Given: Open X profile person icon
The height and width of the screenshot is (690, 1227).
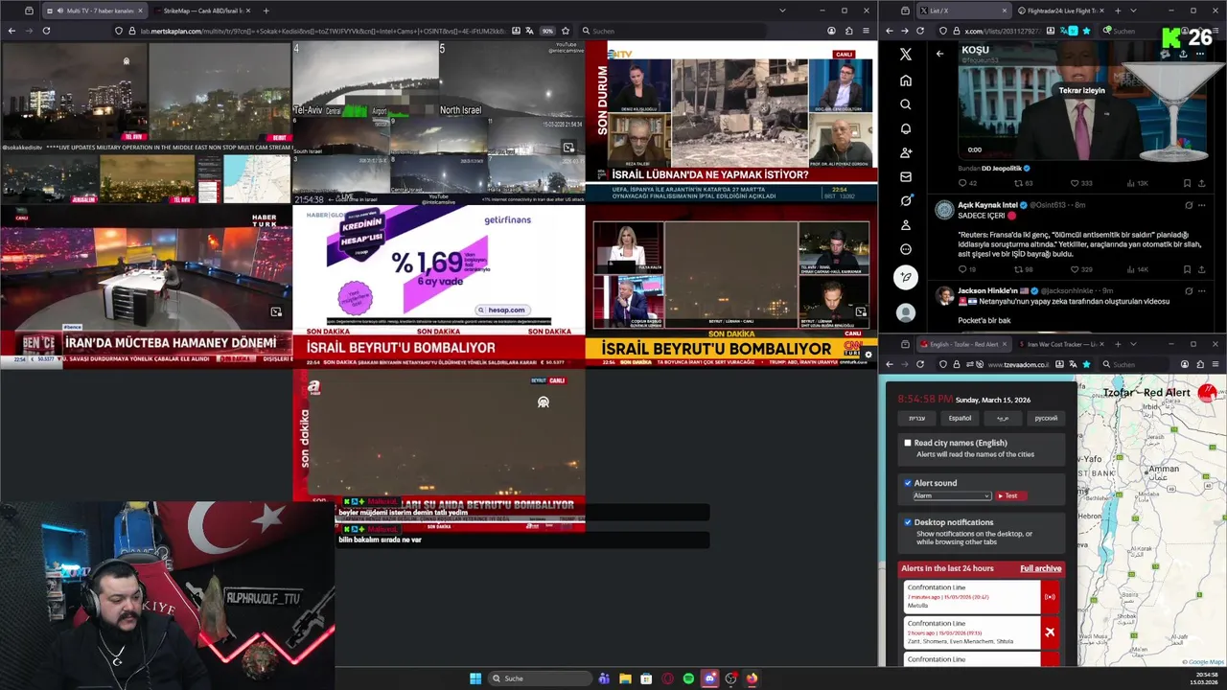Looking at the screenshot, I should (x=906, y=225).
